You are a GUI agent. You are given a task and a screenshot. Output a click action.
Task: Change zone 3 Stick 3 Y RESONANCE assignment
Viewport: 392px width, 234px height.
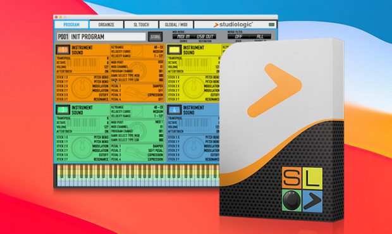tap(101, 159)
